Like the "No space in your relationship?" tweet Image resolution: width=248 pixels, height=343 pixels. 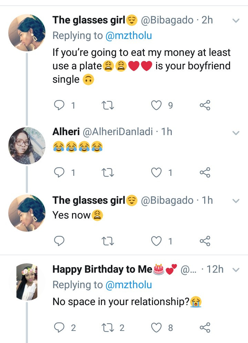(x=157, y=327)
